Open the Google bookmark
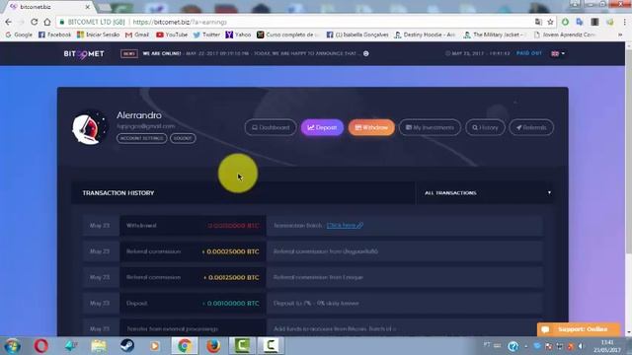This screenshot has width=632, height=355. tap(19, 35)
